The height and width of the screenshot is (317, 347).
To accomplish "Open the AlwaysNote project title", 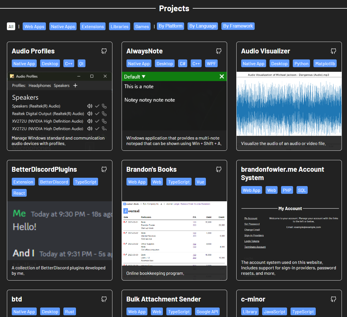I will pos(145,51).
